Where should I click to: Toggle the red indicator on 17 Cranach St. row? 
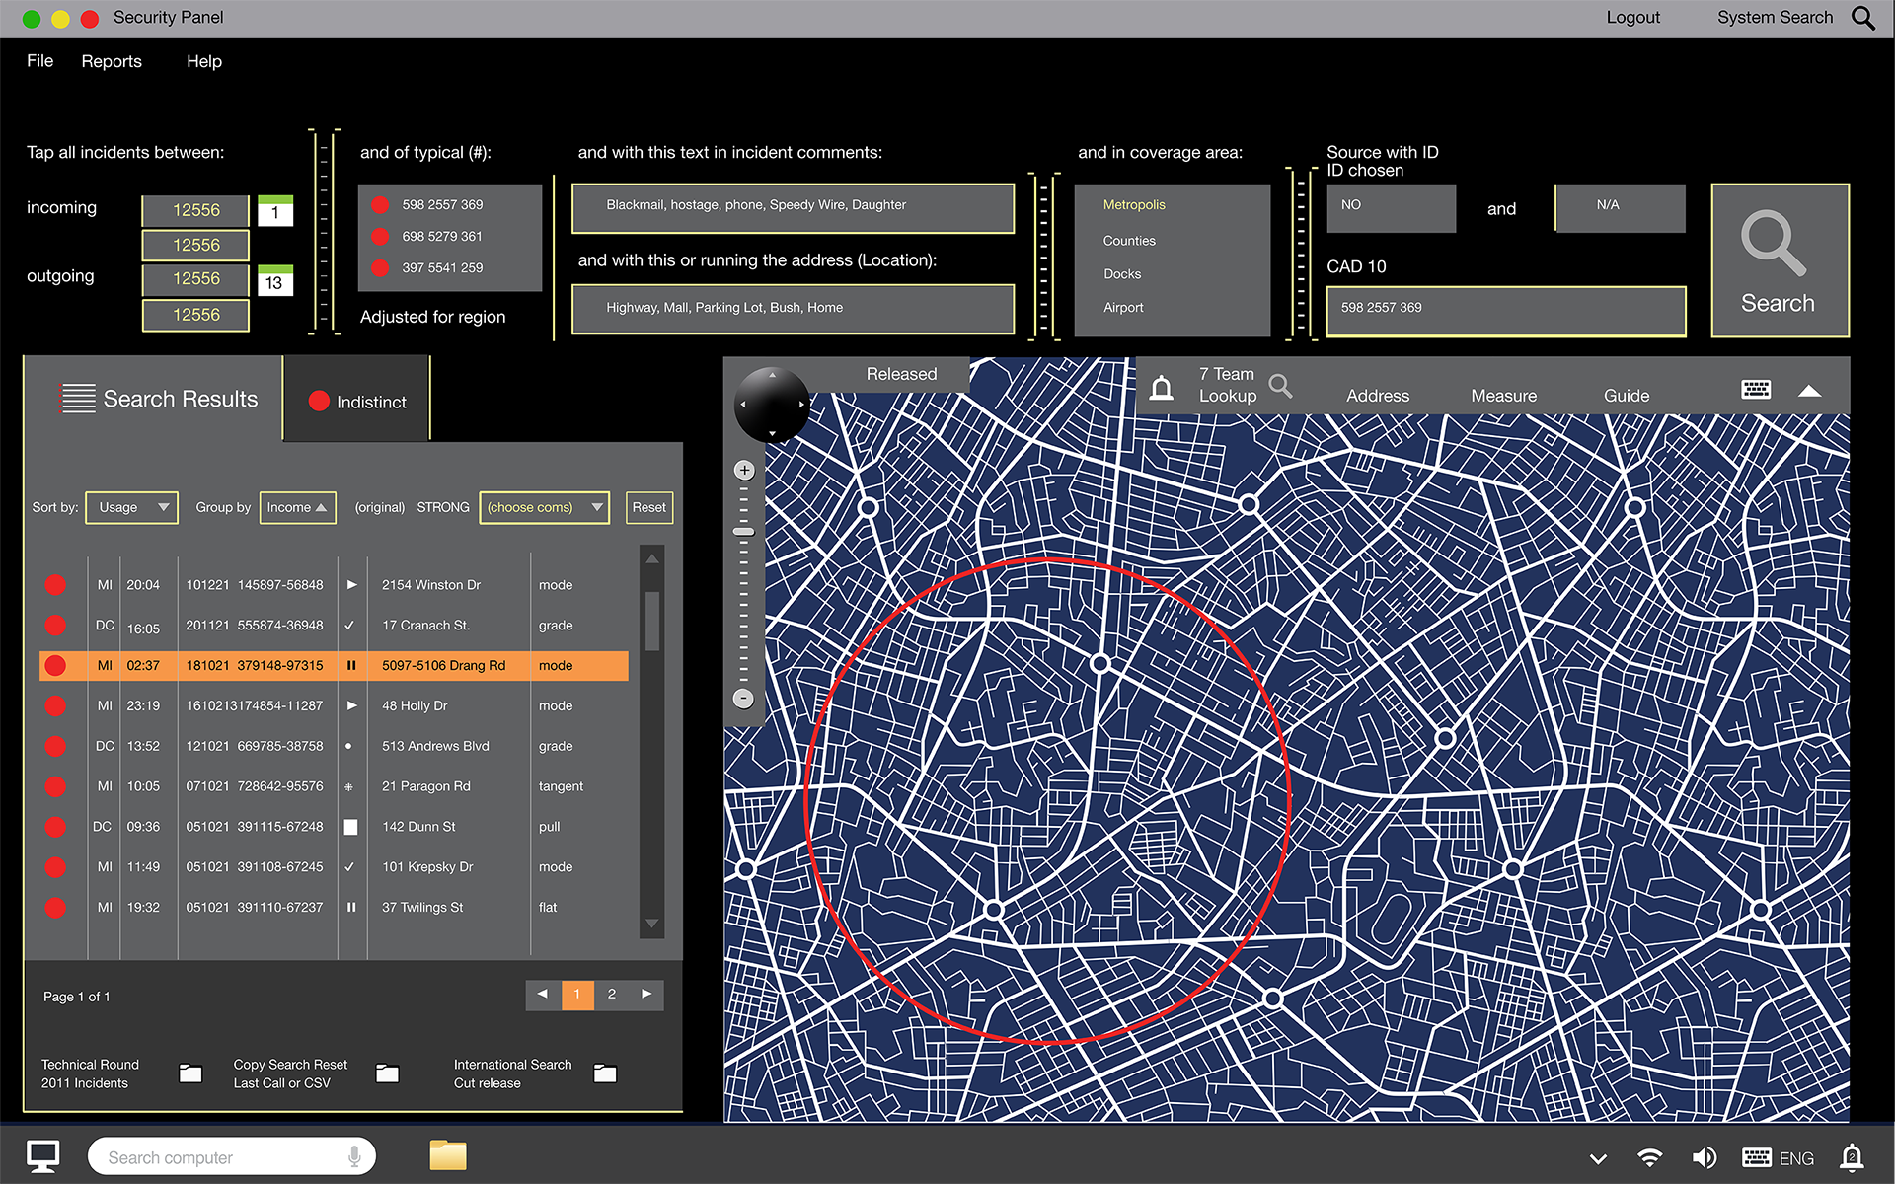coord(55,626)
